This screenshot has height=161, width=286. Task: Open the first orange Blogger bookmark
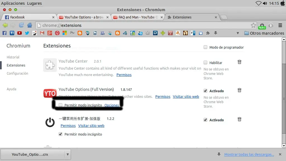80,33
